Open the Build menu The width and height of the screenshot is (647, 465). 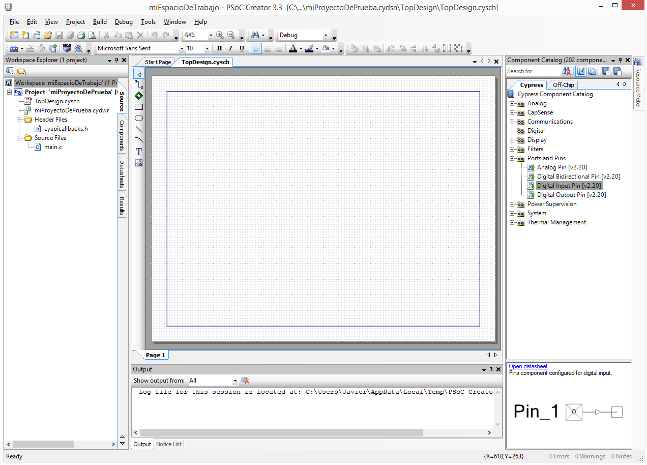[100, 22]
